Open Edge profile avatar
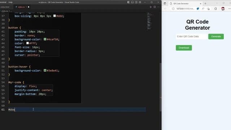This screenshot has width=231, height=130. click(223, 9)
